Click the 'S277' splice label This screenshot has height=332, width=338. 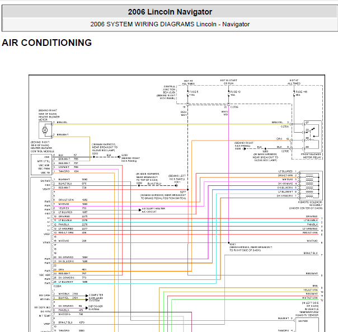pyautogui.click(x=183, y=192)
